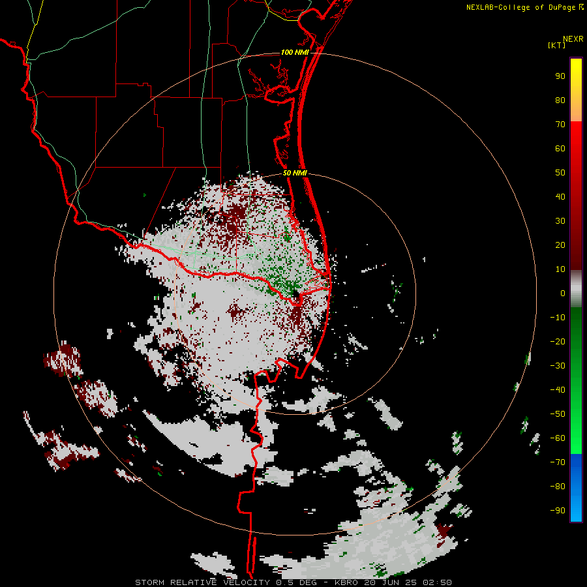Click the 50 NMI range ring label

click(295, 173)
